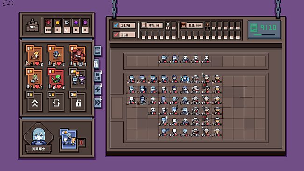
Task: Click the blue sword attack icon
Action: point(116,25)
